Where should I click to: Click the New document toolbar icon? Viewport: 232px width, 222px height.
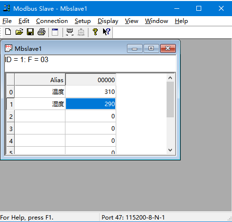(8, 32)
